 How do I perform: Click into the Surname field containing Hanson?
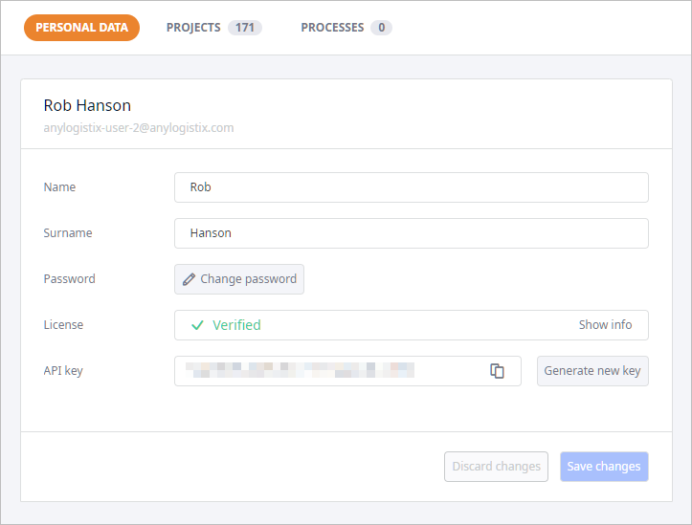(x=412, y=233)
